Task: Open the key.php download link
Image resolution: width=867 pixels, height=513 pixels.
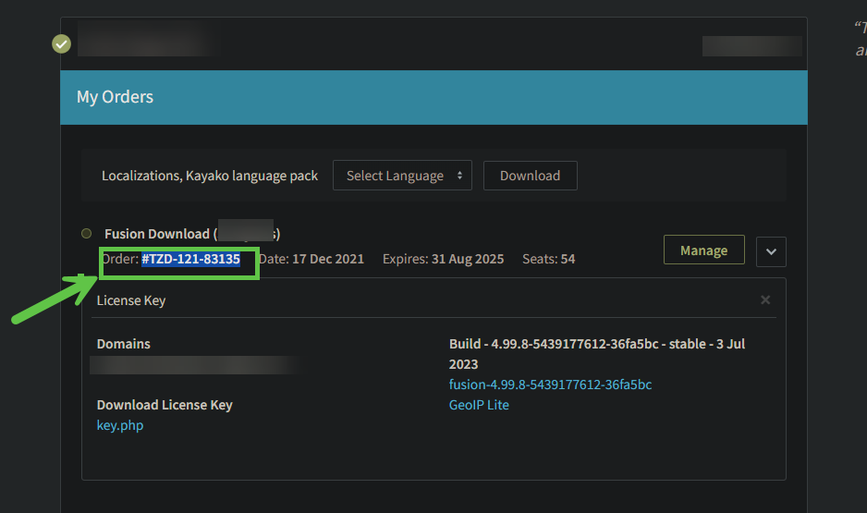Action: tap(120, 425)
